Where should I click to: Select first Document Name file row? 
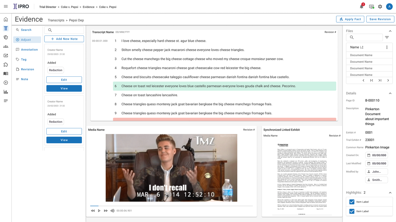click(x=369, y=55)
